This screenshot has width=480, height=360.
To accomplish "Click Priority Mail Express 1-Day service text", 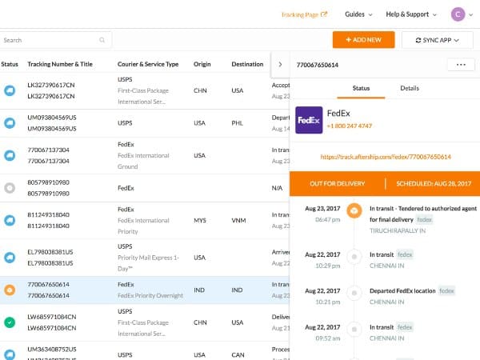I will [148, 263].
